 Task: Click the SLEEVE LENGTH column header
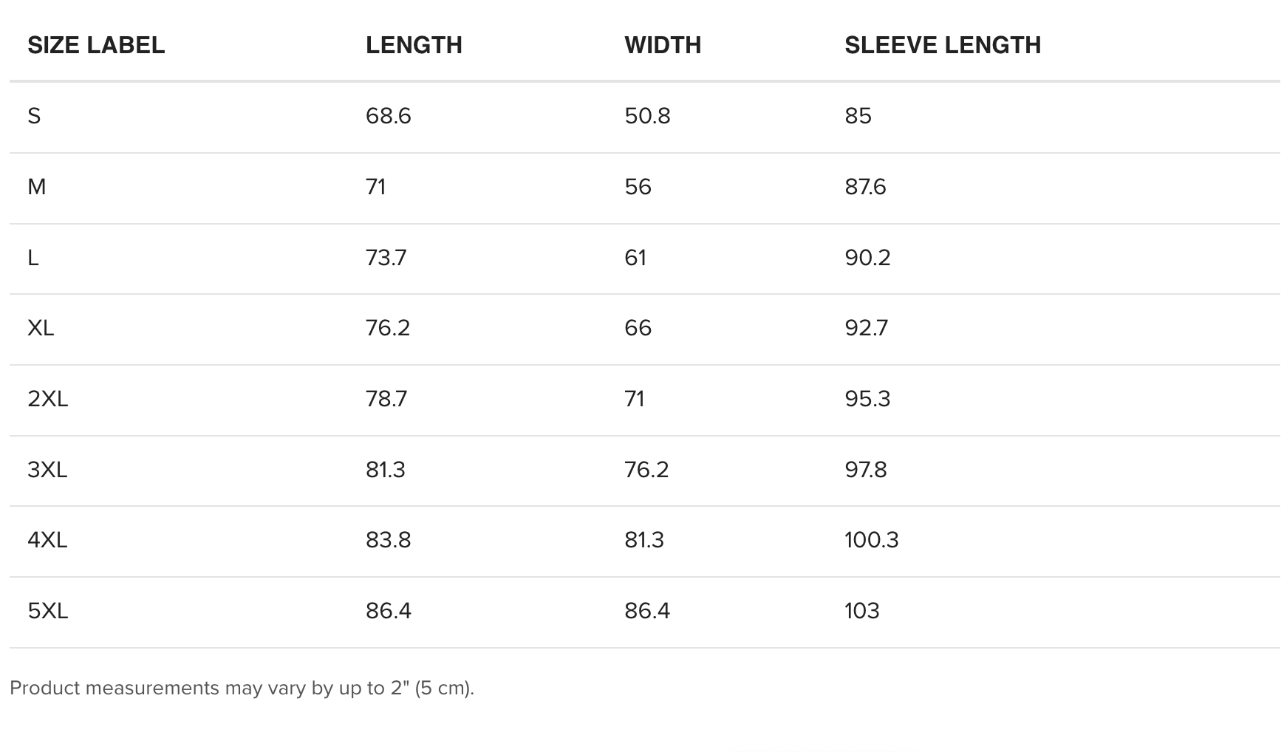[x=943, y=45]
